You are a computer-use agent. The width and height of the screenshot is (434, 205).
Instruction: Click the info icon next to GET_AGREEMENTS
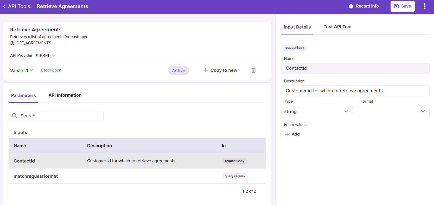point(12,43)
